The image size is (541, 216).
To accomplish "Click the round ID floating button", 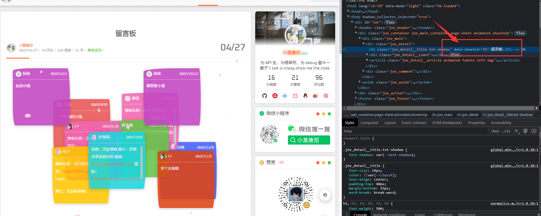I will (325, 195).
